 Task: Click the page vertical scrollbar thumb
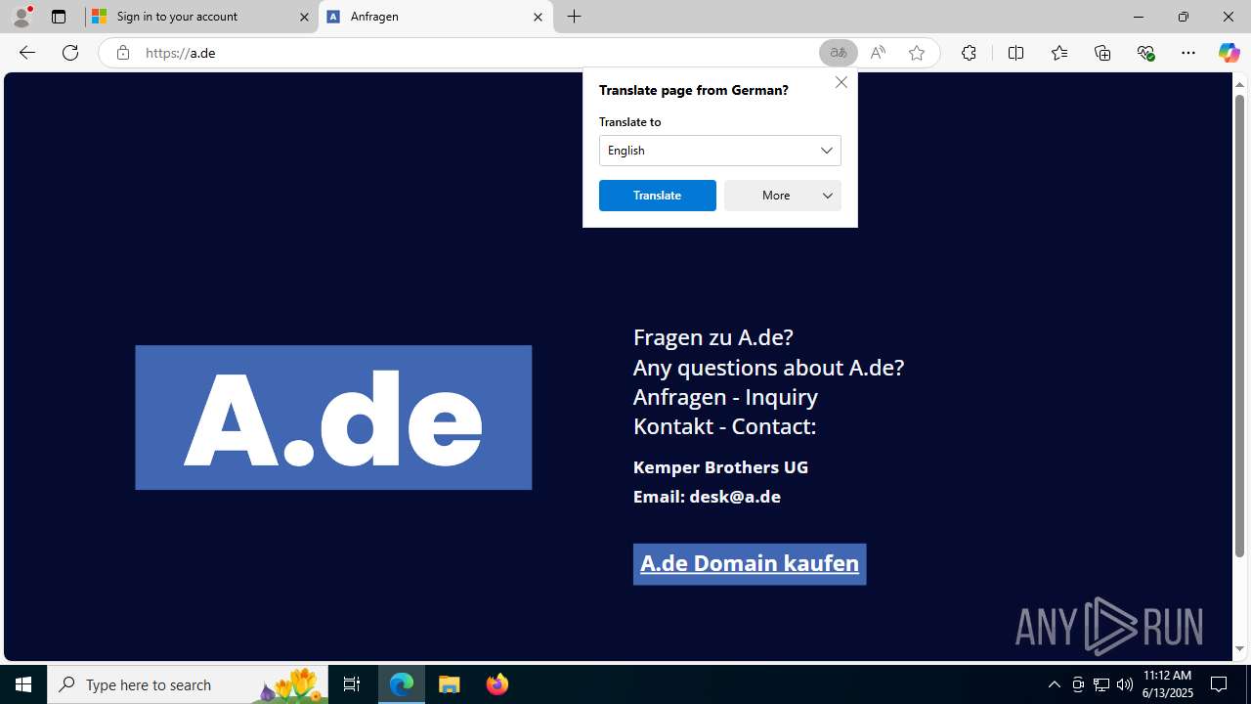(x=1239, y=328)
